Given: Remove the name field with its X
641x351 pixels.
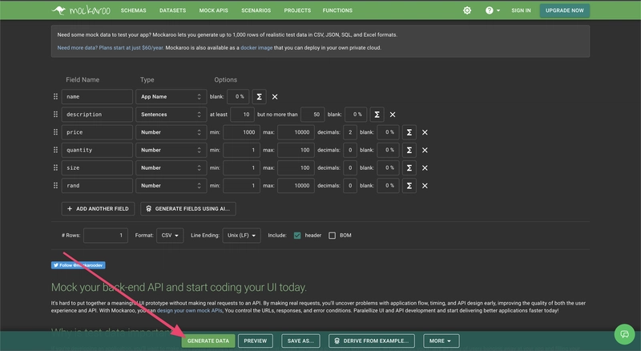Looking at the screenshot, I should point(275,97).
